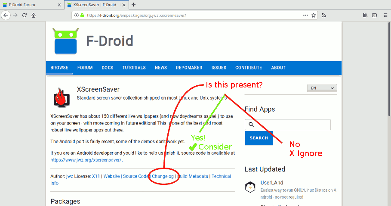Screen dimensions: 391x206
Task: Open the UserLAnd app title link
Action: pyautogui.click(x=272, y=183)
